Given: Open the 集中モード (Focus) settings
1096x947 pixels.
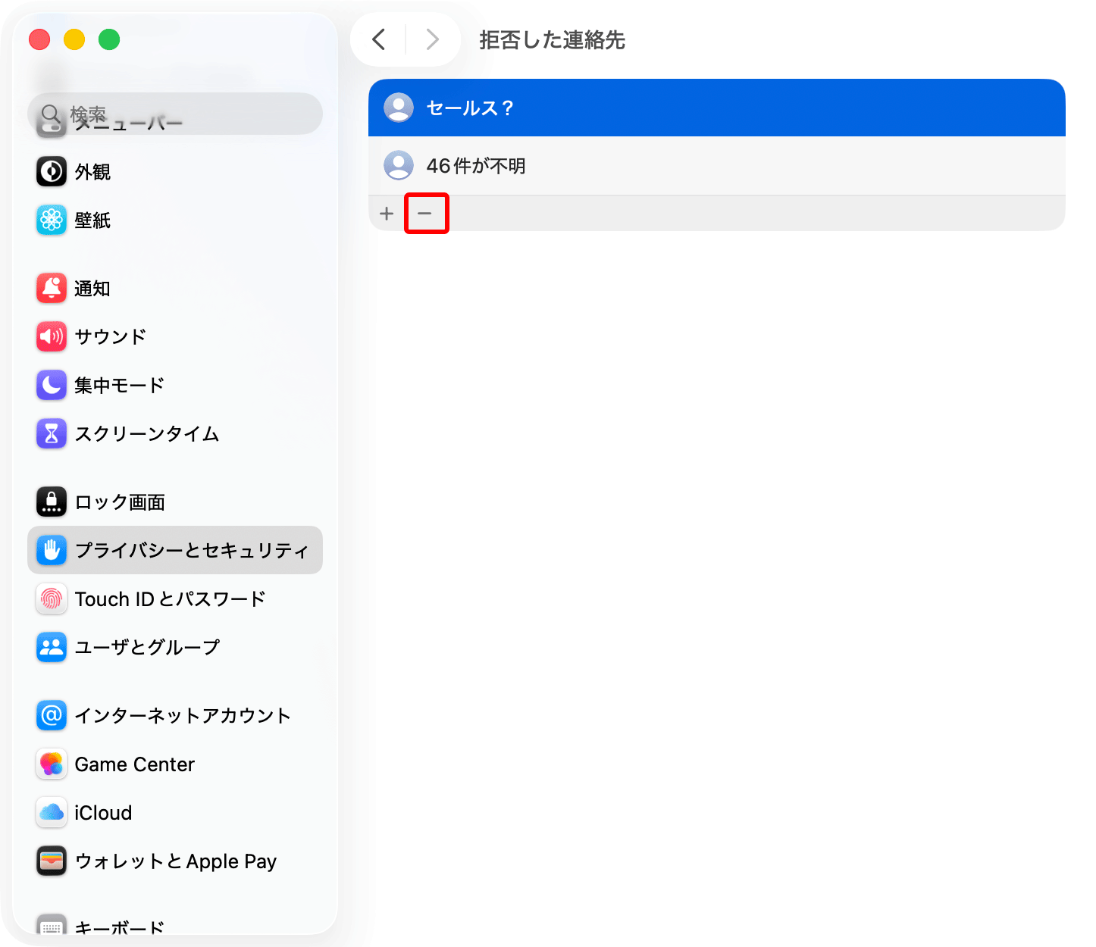Looking at the screenshot, I should click(119, 385).
